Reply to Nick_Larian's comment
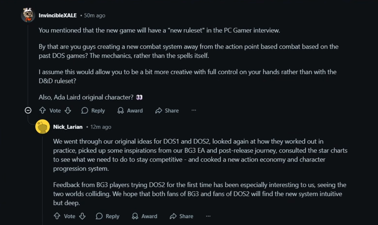This screenshot has height=225, width=378. [x=108, y=216]
